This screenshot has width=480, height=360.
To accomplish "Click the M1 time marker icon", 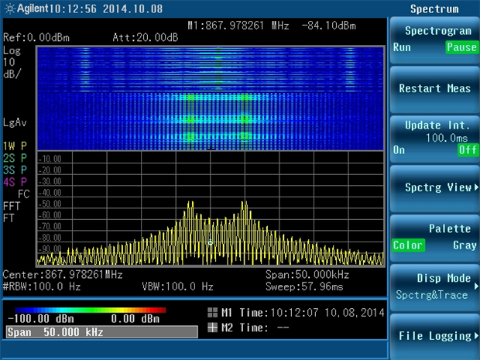I will [212, 313].
